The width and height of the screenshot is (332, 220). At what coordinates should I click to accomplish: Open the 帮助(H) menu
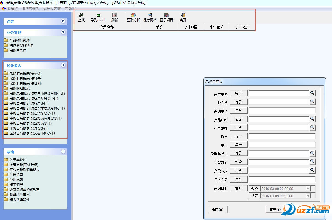[x=71, y=9]
